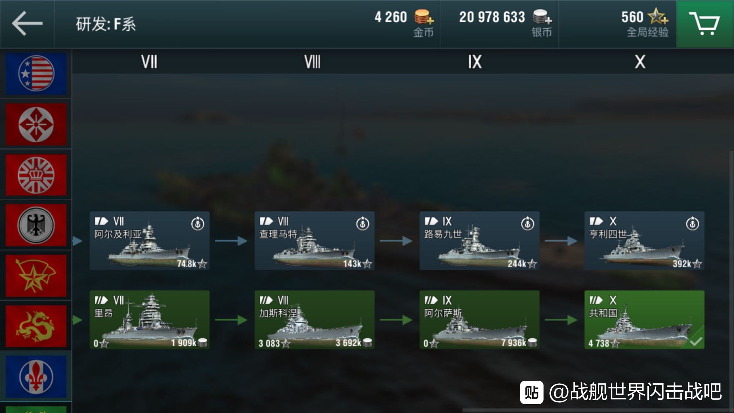Open tier VII 阿尔及利亚 ship card

point(150,241)
